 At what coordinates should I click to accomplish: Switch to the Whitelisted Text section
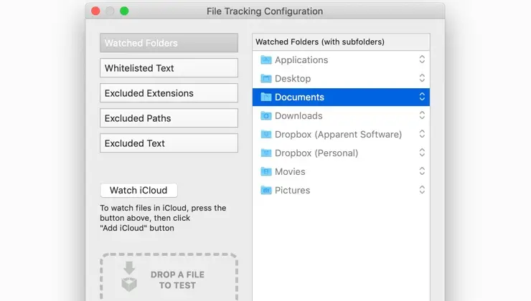tap(169, 68)
